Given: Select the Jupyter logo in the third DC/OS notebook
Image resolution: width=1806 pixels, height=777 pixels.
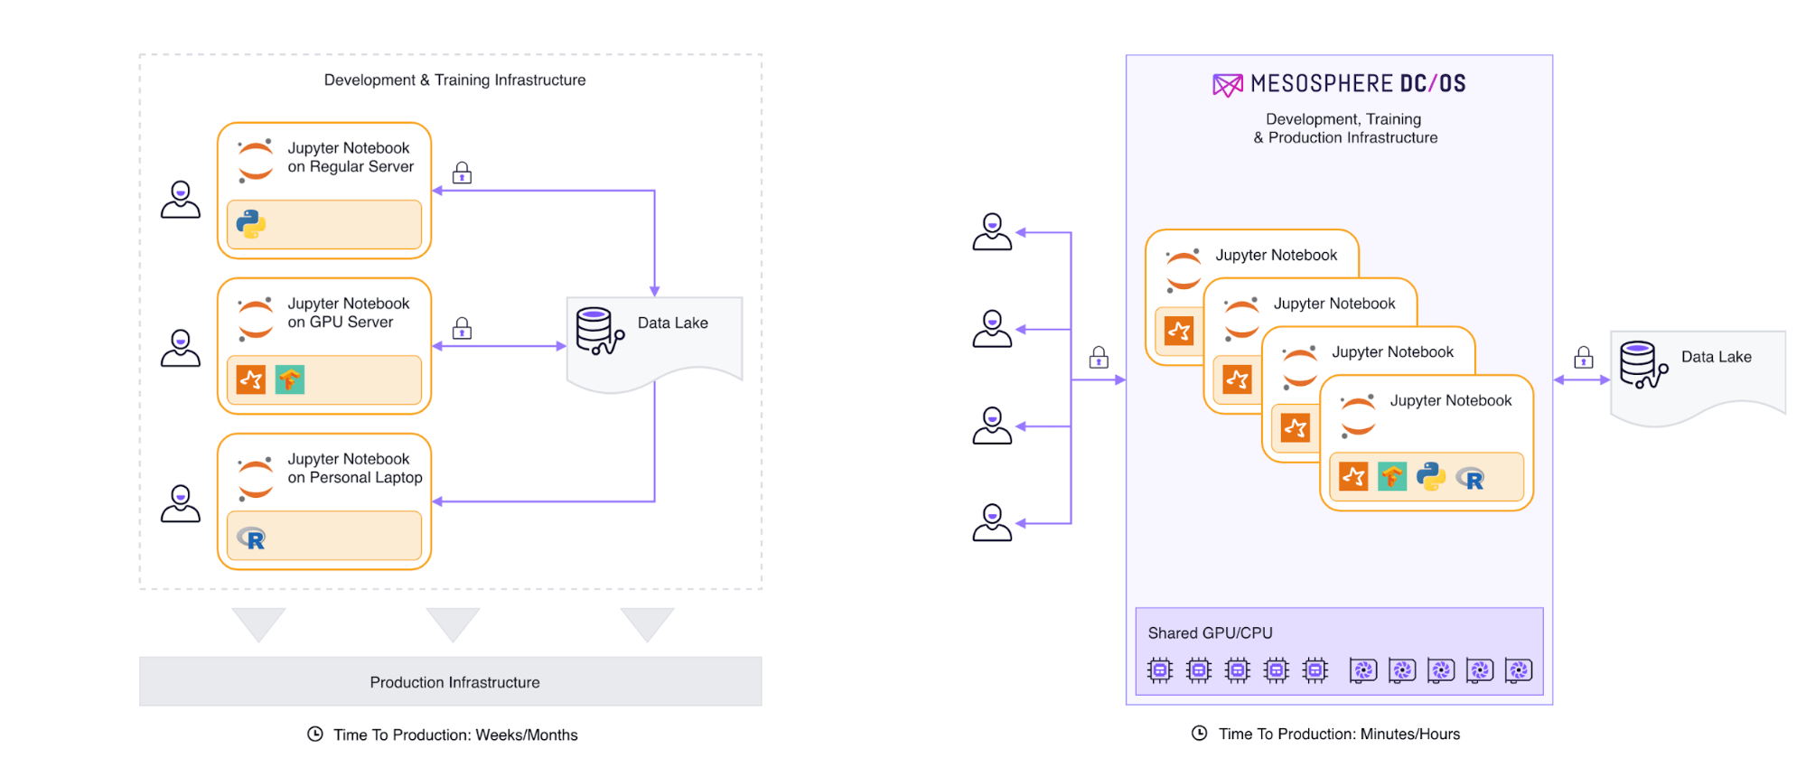Looking at the screenshot, I should 1300,366.
